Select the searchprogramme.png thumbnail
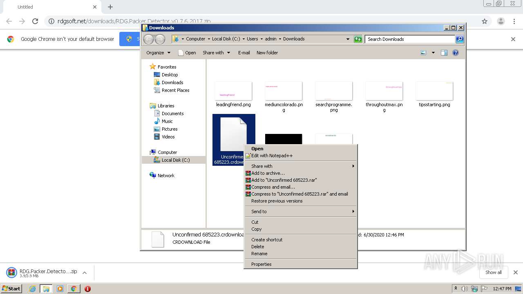The height and width of the screenshot is (294, 523). point(334,91)
